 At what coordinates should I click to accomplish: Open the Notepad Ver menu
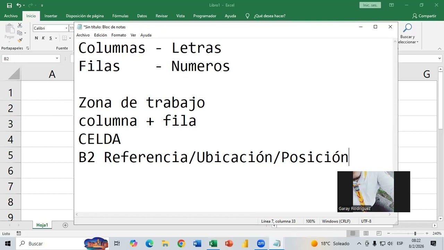[133, 35]
